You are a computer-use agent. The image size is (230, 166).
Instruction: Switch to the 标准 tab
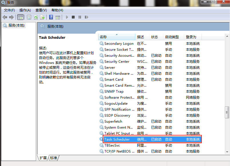point(53,158)
